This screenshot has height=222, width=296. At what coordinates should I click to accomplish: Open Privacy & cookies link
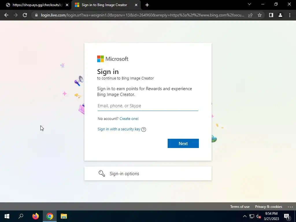coord(269,206)
